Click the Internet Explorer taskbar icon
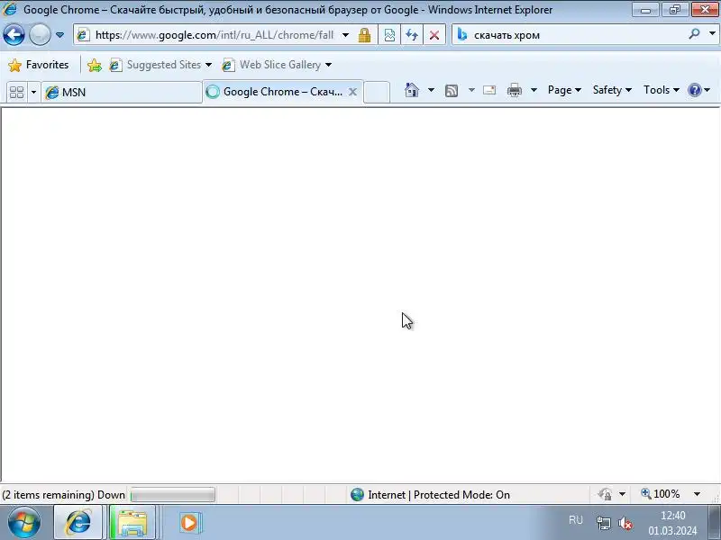 coord(78,522)
